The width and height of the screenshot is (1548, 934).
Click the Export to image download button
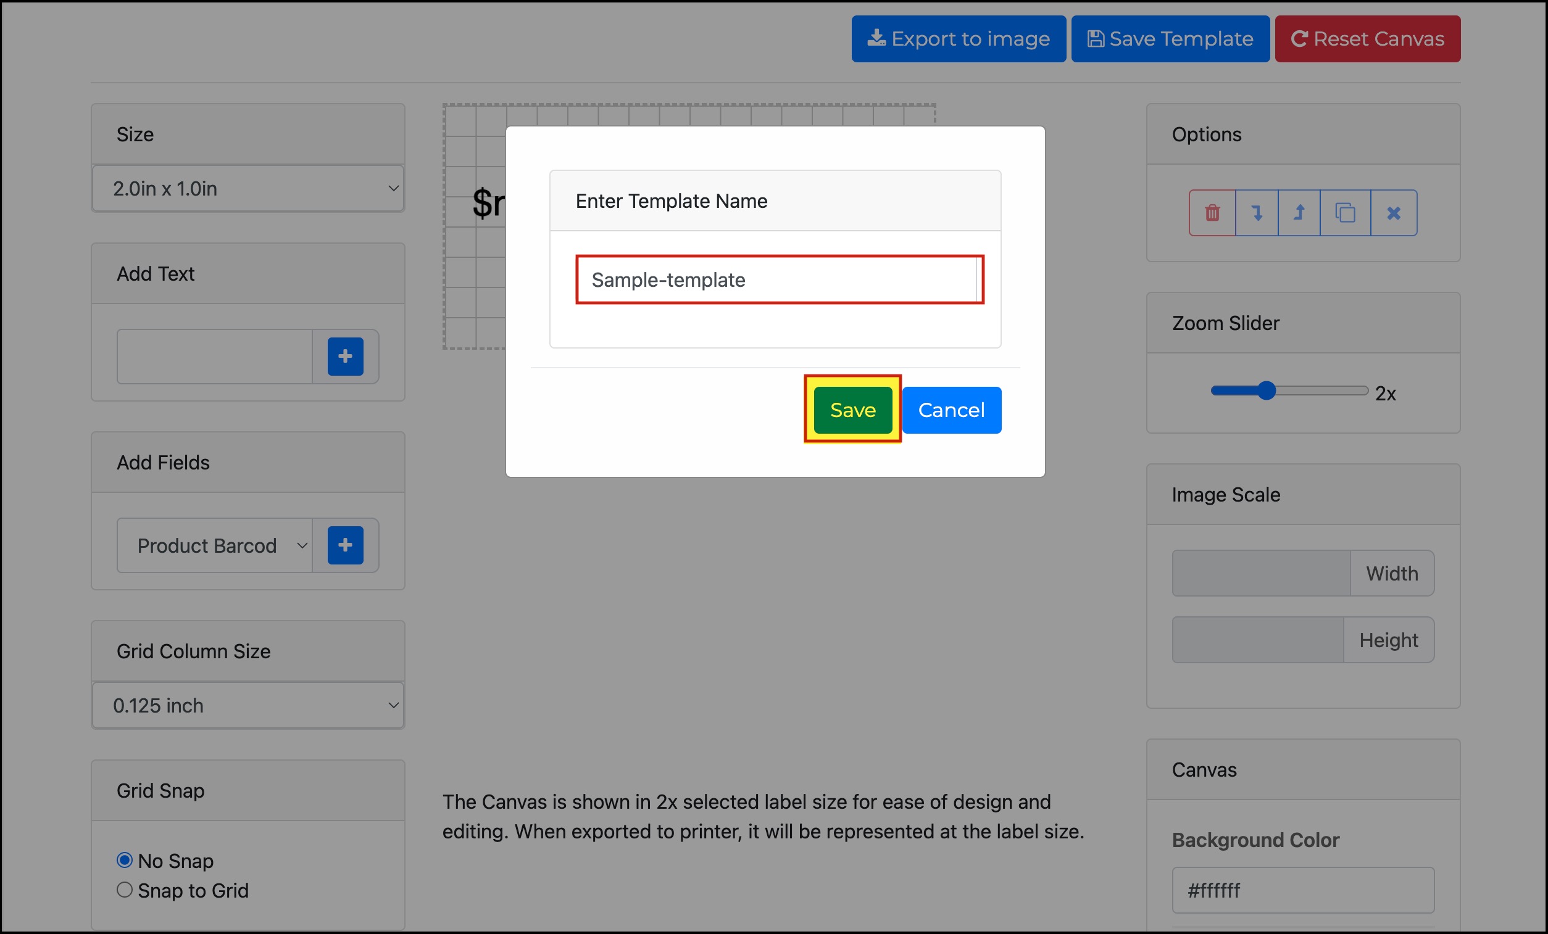958,39
